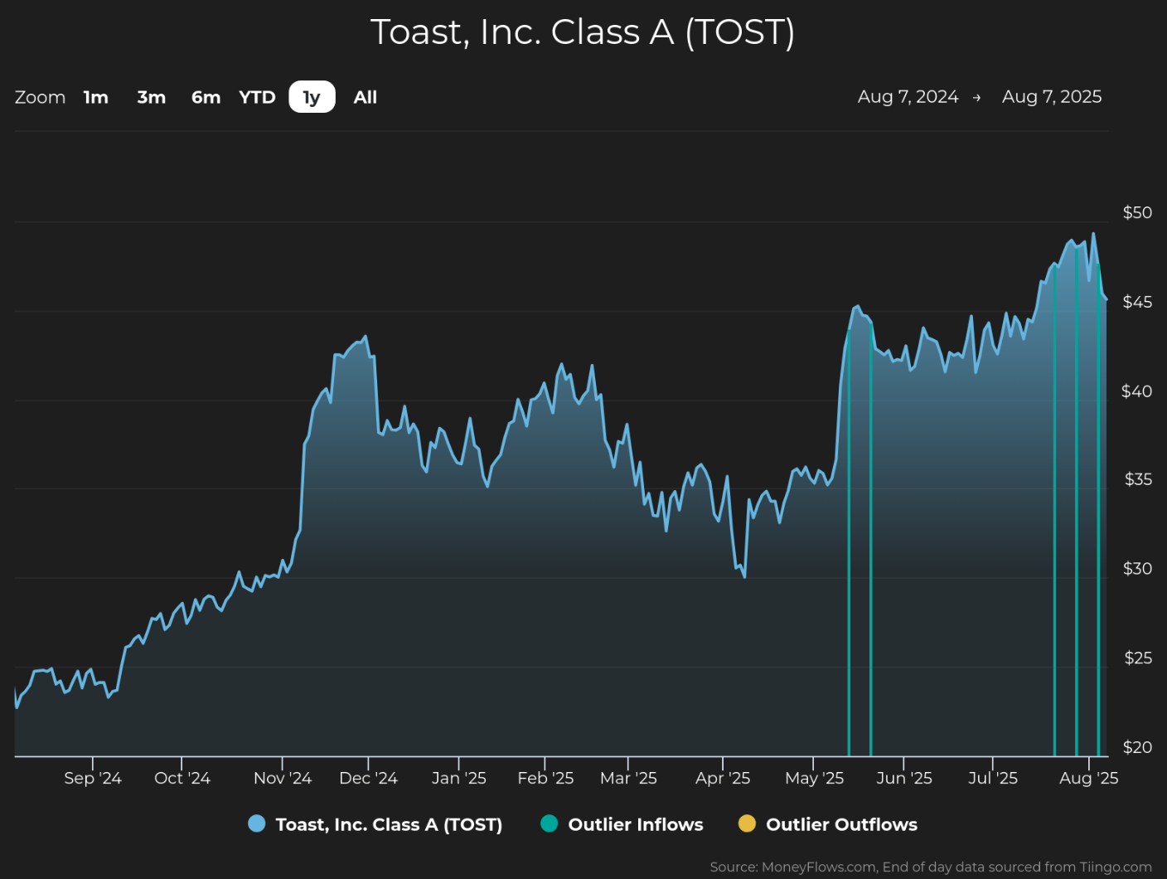
Task: Click the $20 y-axis label
Action: click(1137, 748)
